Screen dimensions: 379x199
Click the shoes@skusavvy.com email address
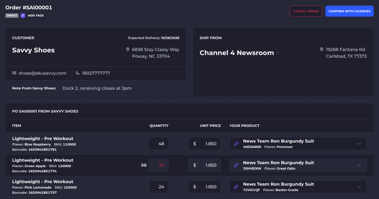tap(42, 73)
